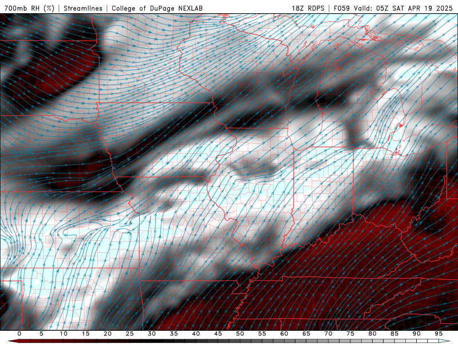
Task: Click the '0' value on the color scale
Action: pyautogui.click(x=19, y=334)
